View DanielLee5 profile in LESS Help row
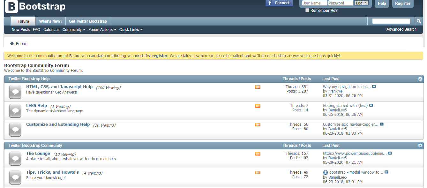Image resolution: width=427 pixels, height=188 pixels. pos(338,110)
